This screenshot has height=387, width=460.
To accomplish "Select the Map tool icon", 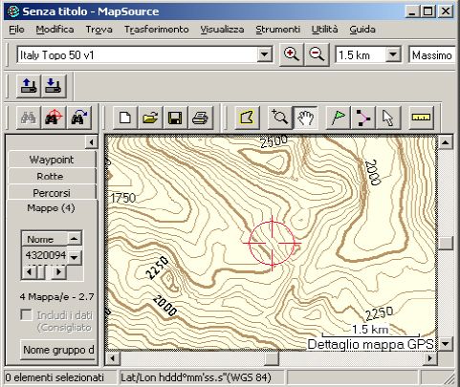I will coord(247,118).
